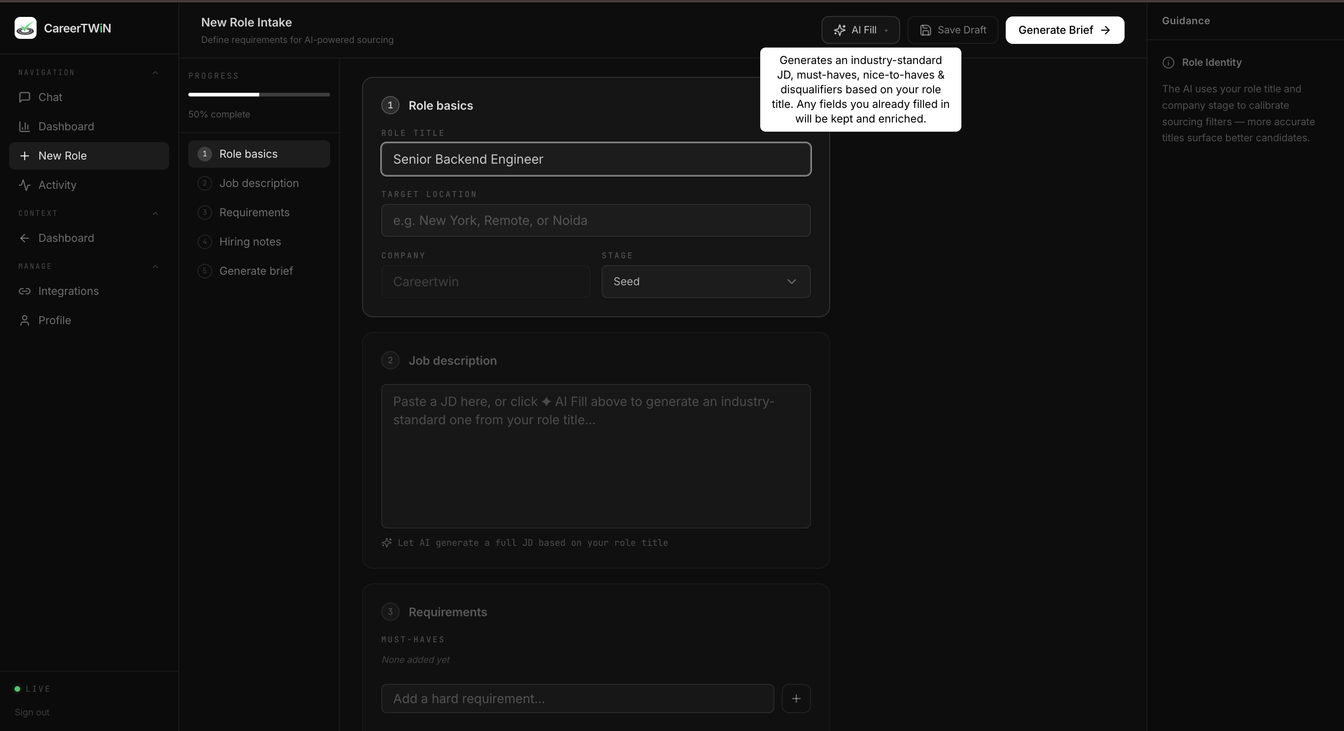This screenshot has height=731, width=1344.
Task: Return to Dashboard under Context
Action: [x=89, y=238]
